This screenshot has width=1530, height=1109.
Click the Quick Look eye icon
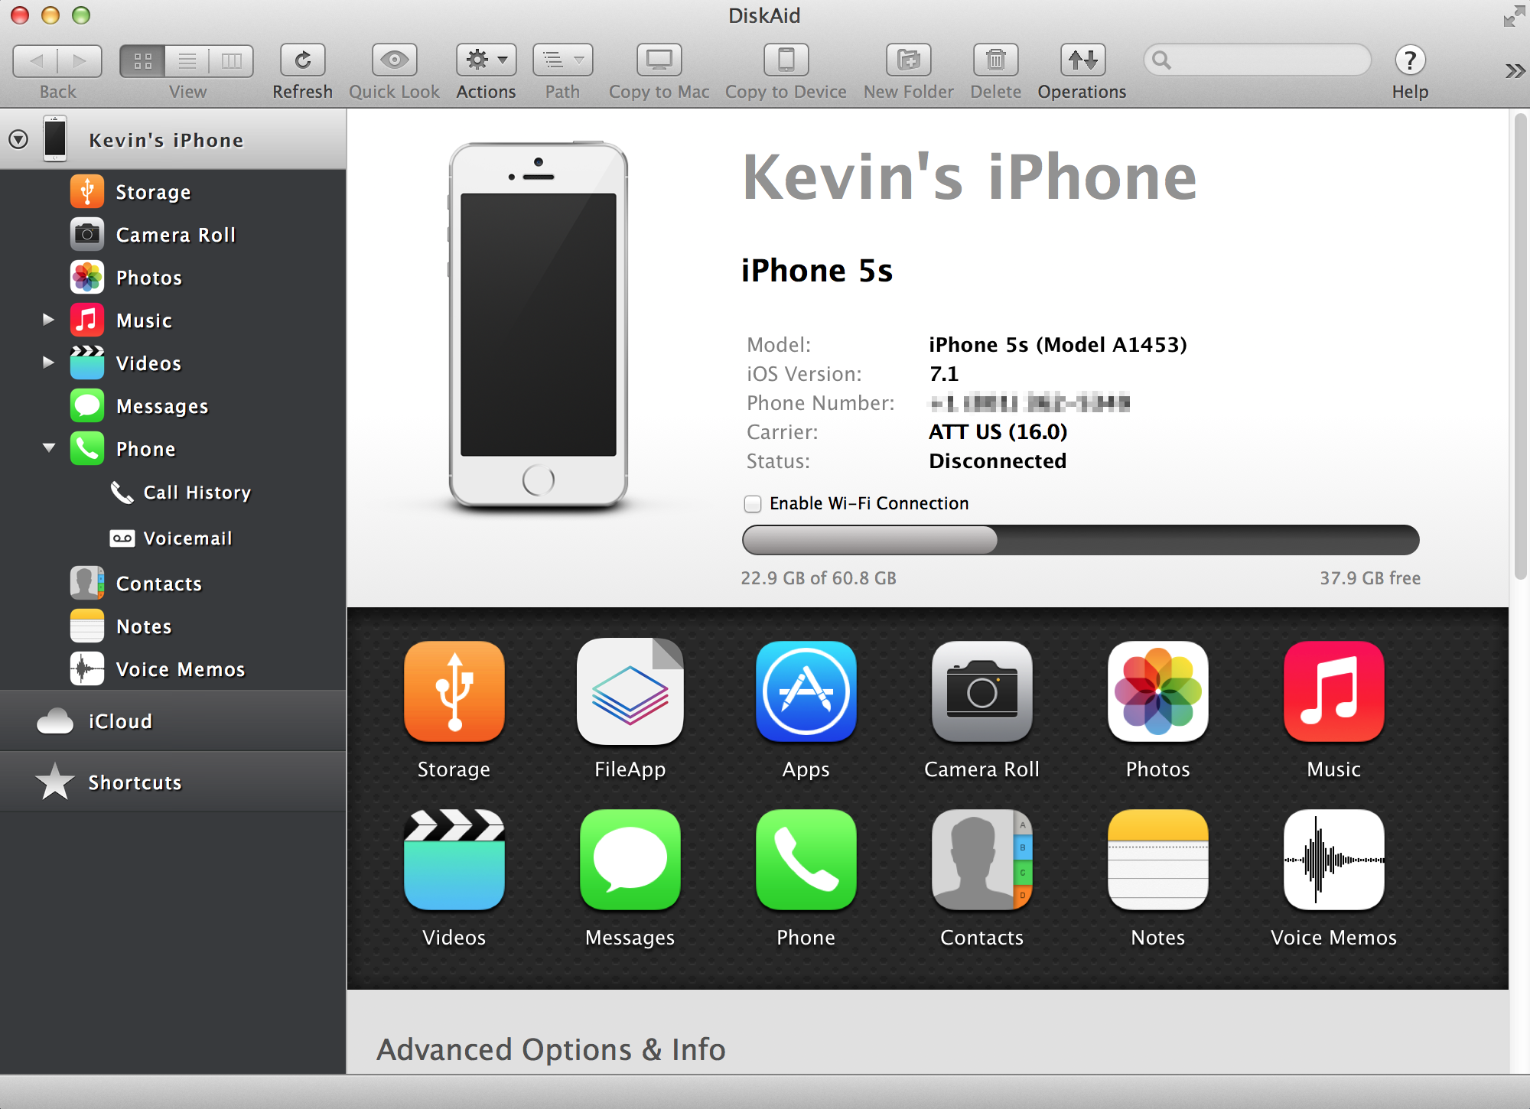pyautogui.click(x=394, y=60)
